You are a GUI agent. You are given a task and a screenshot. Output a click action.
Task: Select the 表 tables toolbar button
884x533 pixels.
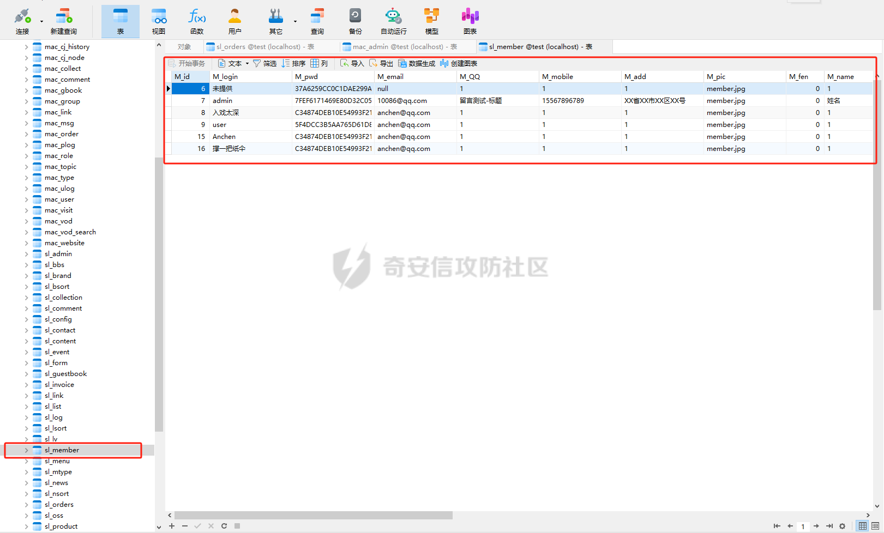(121, 21)
